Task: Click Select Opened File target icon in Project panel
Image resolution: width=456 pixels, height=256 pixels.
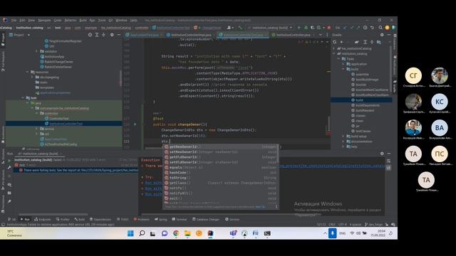Action: tap(90, 35)
